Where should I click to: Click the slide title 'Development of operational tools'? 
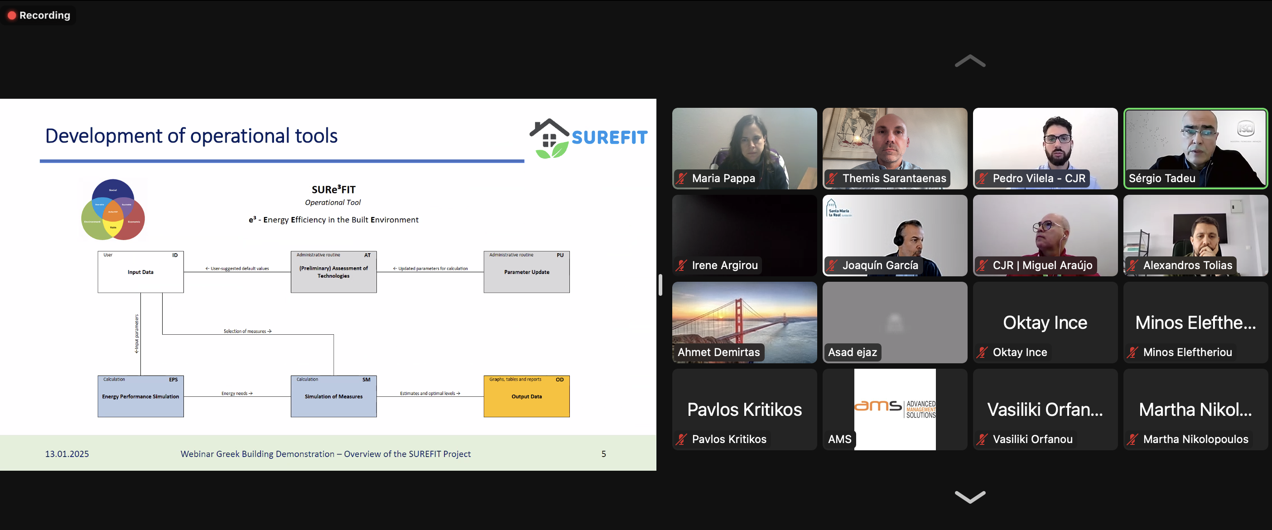tap(191, 136)
